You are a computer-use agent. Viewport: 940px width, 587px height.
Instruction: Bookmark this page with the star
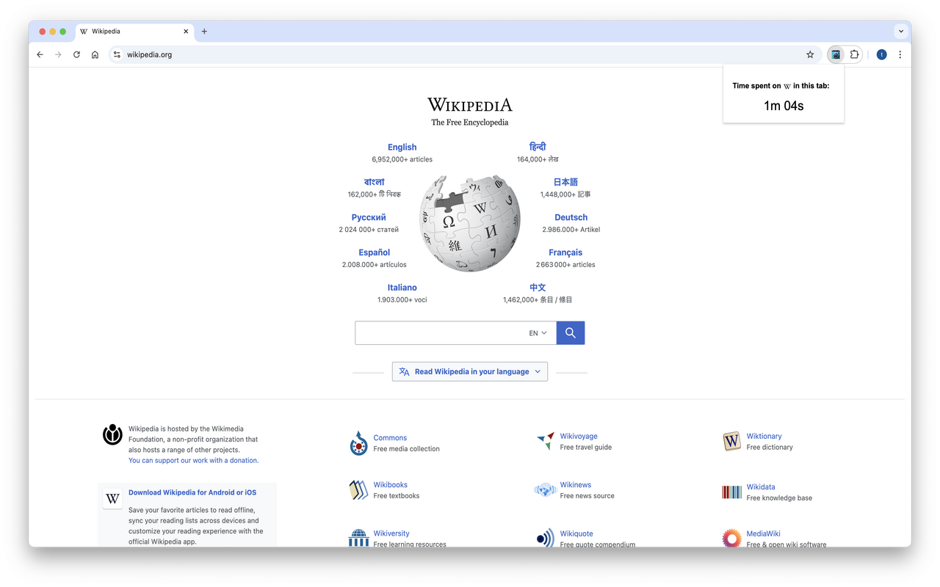(810, 54)
